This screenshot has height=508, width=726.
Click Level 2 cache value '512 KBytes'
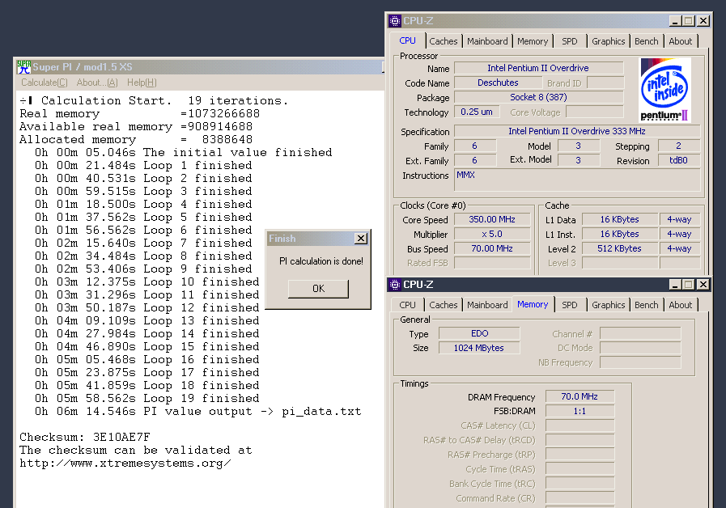(619, 249)
